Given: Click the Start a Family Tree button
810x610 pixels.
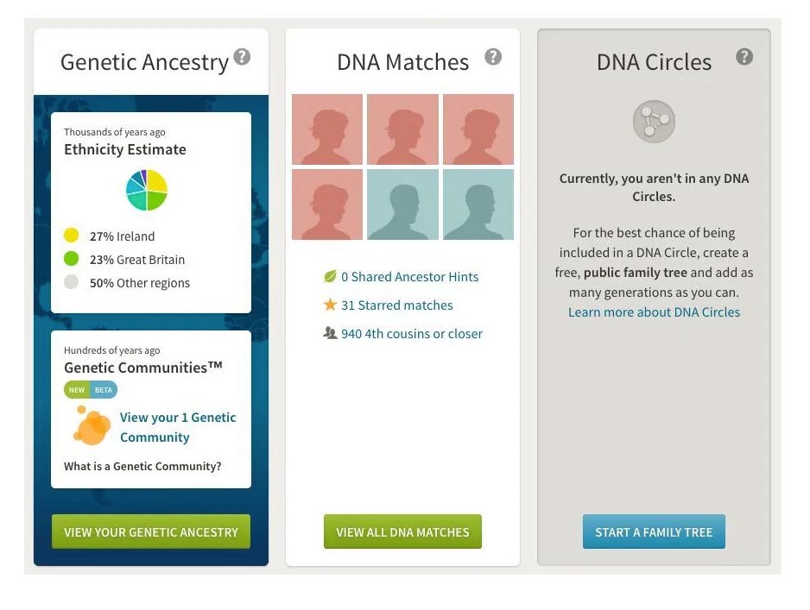Looking at the screenshot, I should point(654,531).
